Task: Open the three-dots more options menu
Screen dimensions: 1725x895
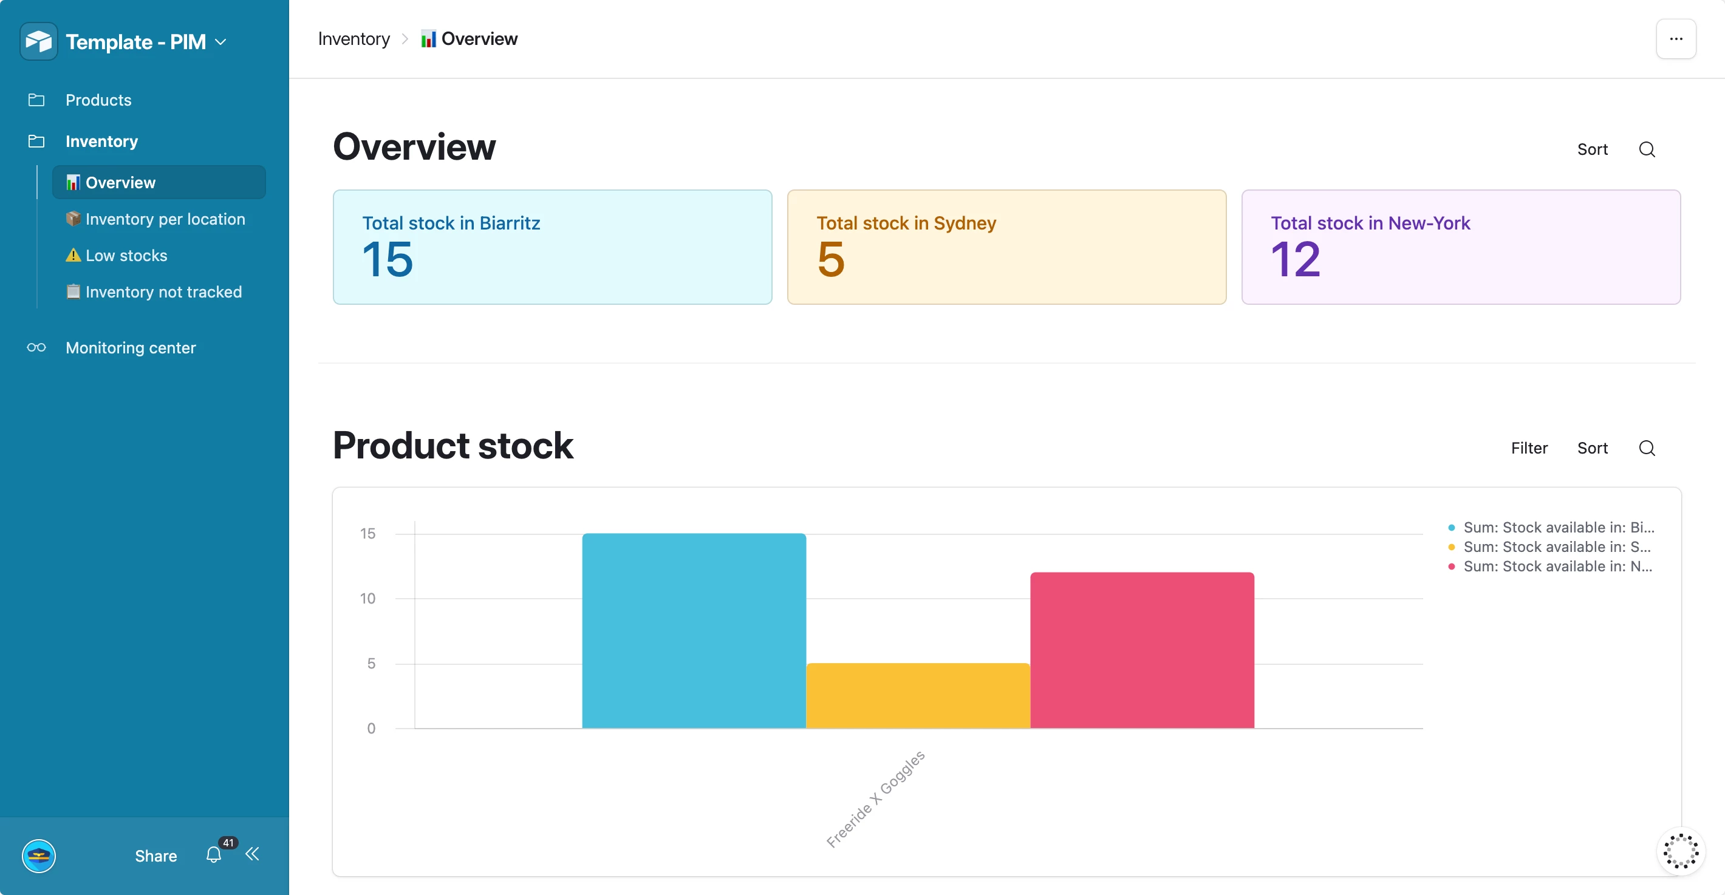Action: 1675,39
